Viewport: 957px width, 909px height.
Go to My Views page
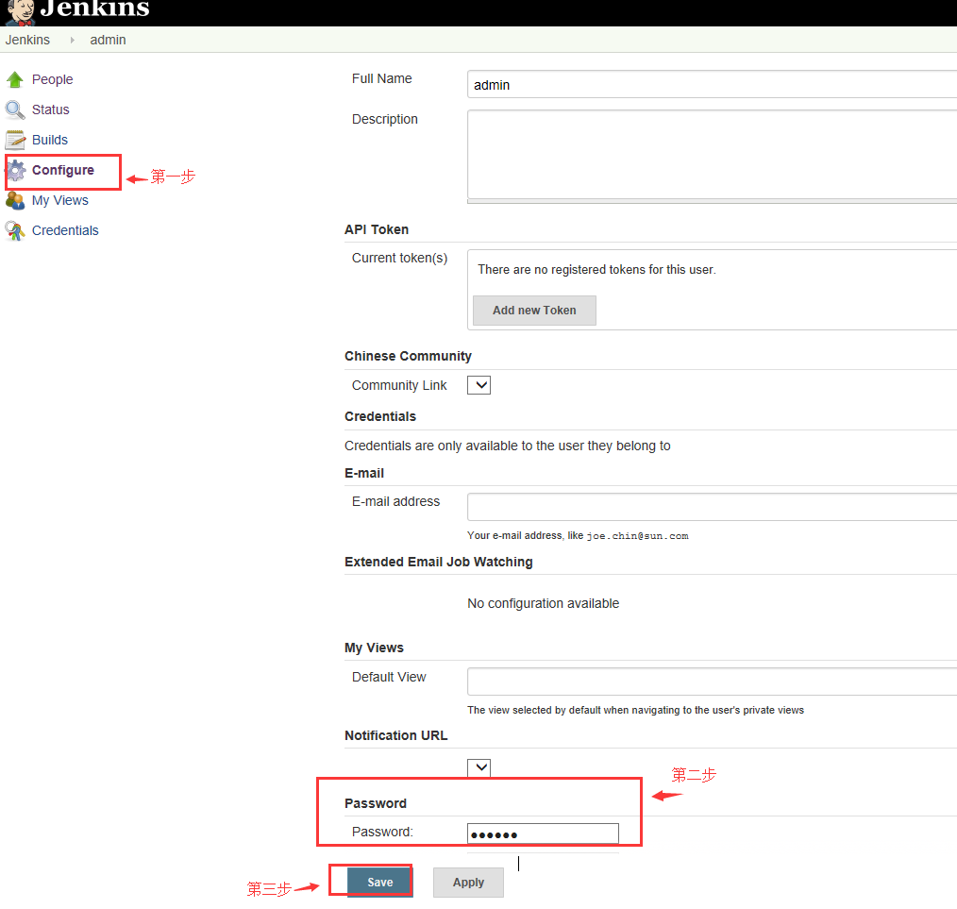coord(59,201)
